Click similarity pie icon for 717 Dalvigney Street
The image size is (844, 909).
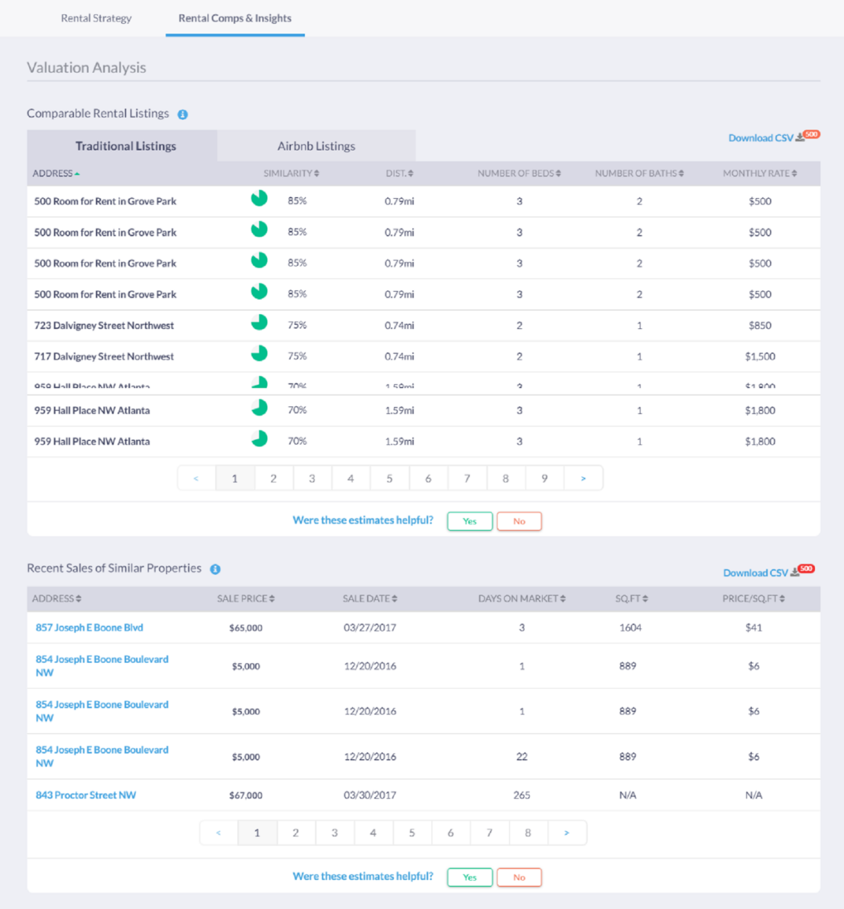[259, 354]
